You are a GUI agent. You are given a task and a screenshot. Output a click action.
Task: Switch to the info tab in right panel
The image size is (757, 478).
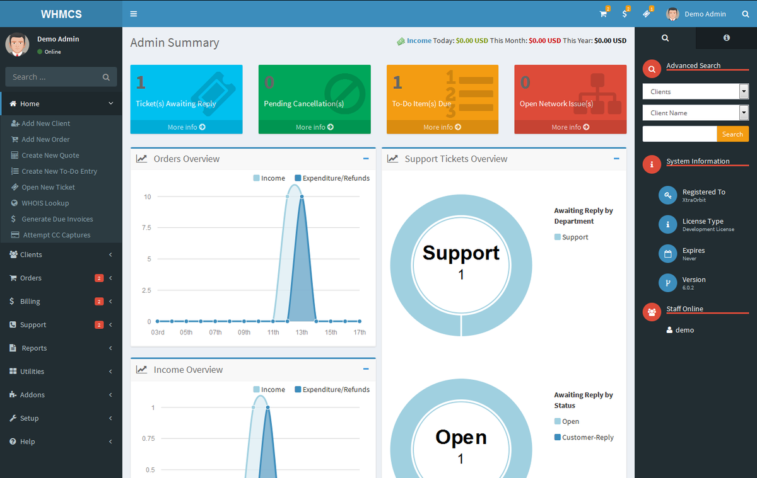tap(727, 38)
